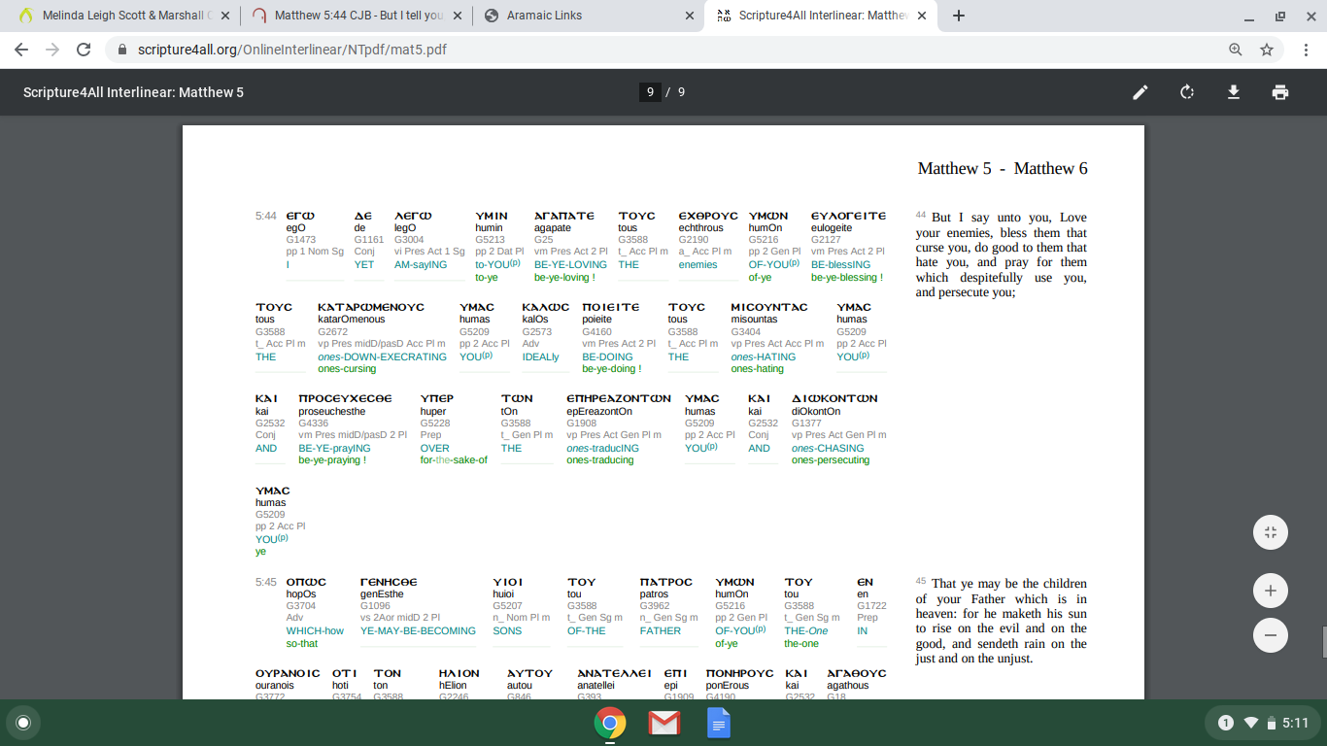
Task: Print the PDF document
Action: 1280,92
